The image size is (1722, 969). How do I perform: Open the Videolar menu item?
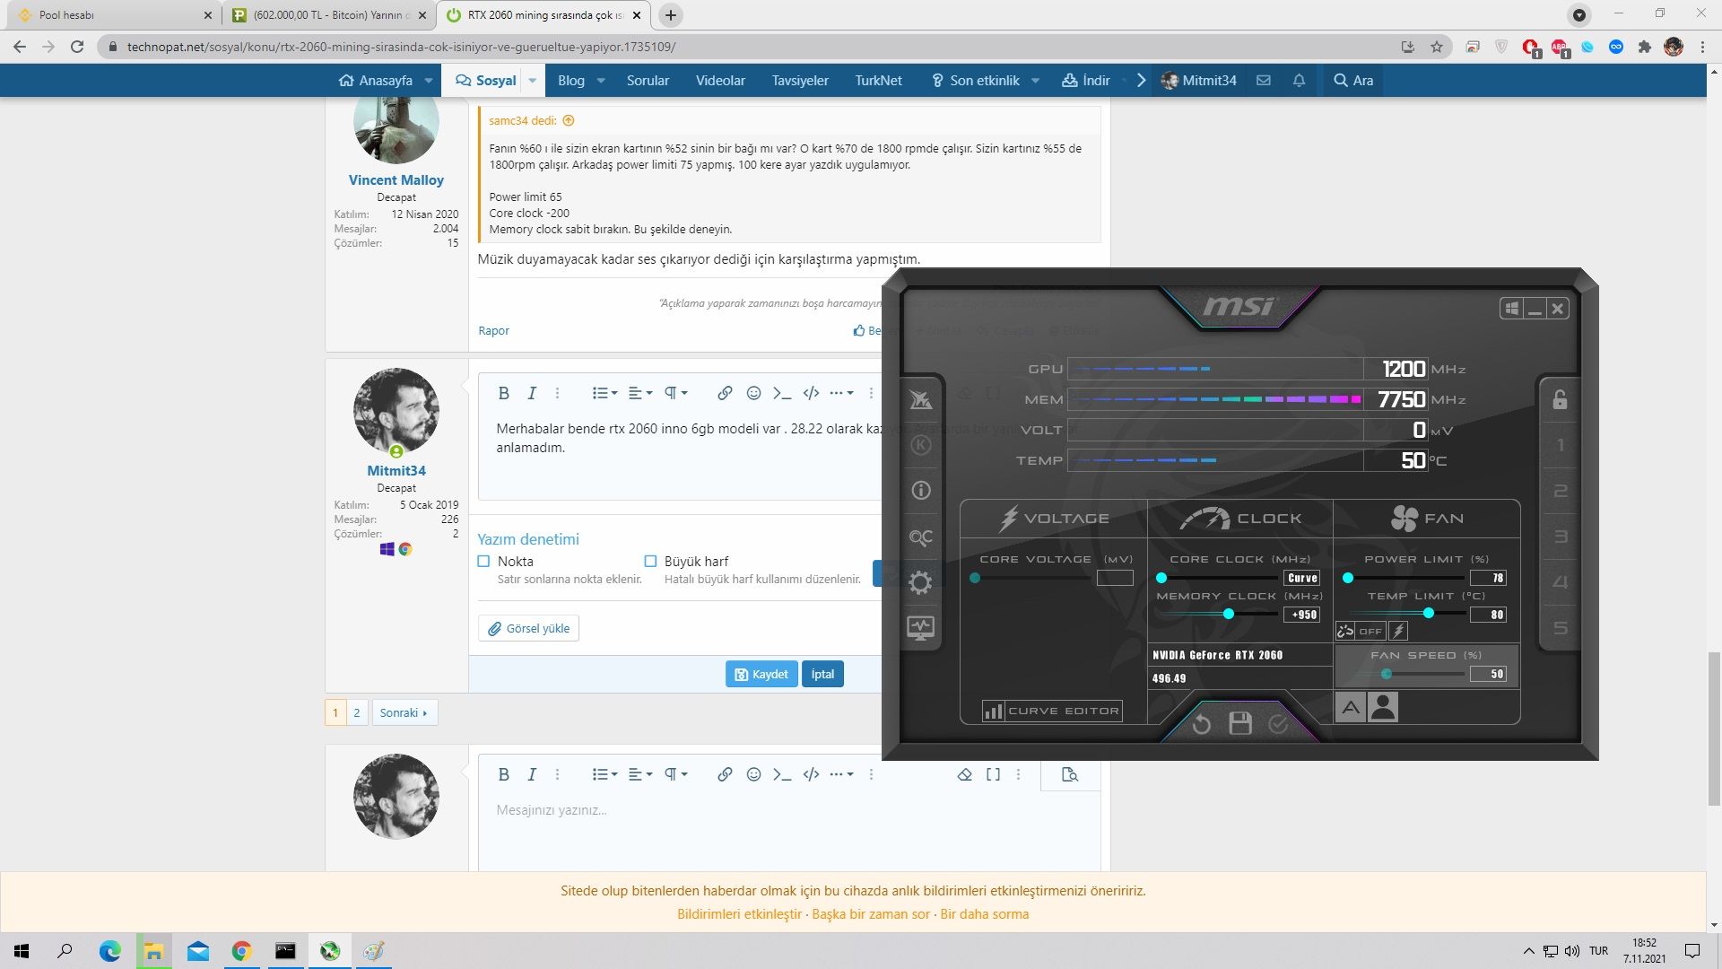[720, 81]
